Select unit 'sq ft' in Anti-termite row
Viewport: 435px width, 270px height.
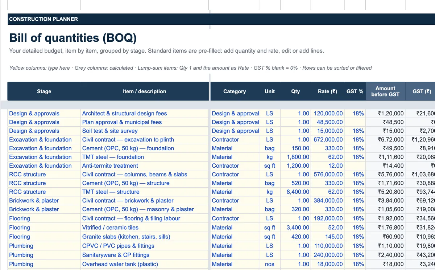270,166
